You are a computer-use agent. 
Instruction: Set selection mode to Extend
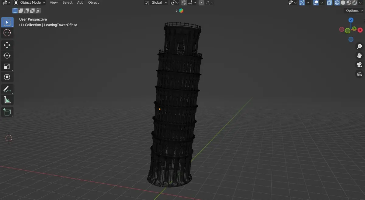pos(21,11)
